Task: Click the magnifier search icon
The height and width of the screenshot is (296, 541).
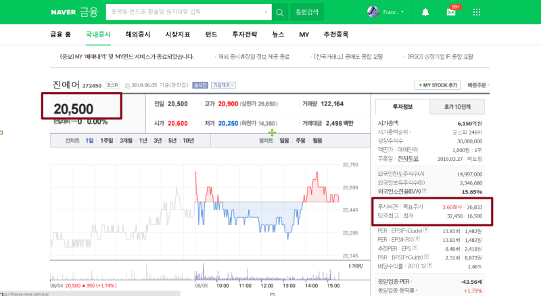Action: tap(280, 12)
